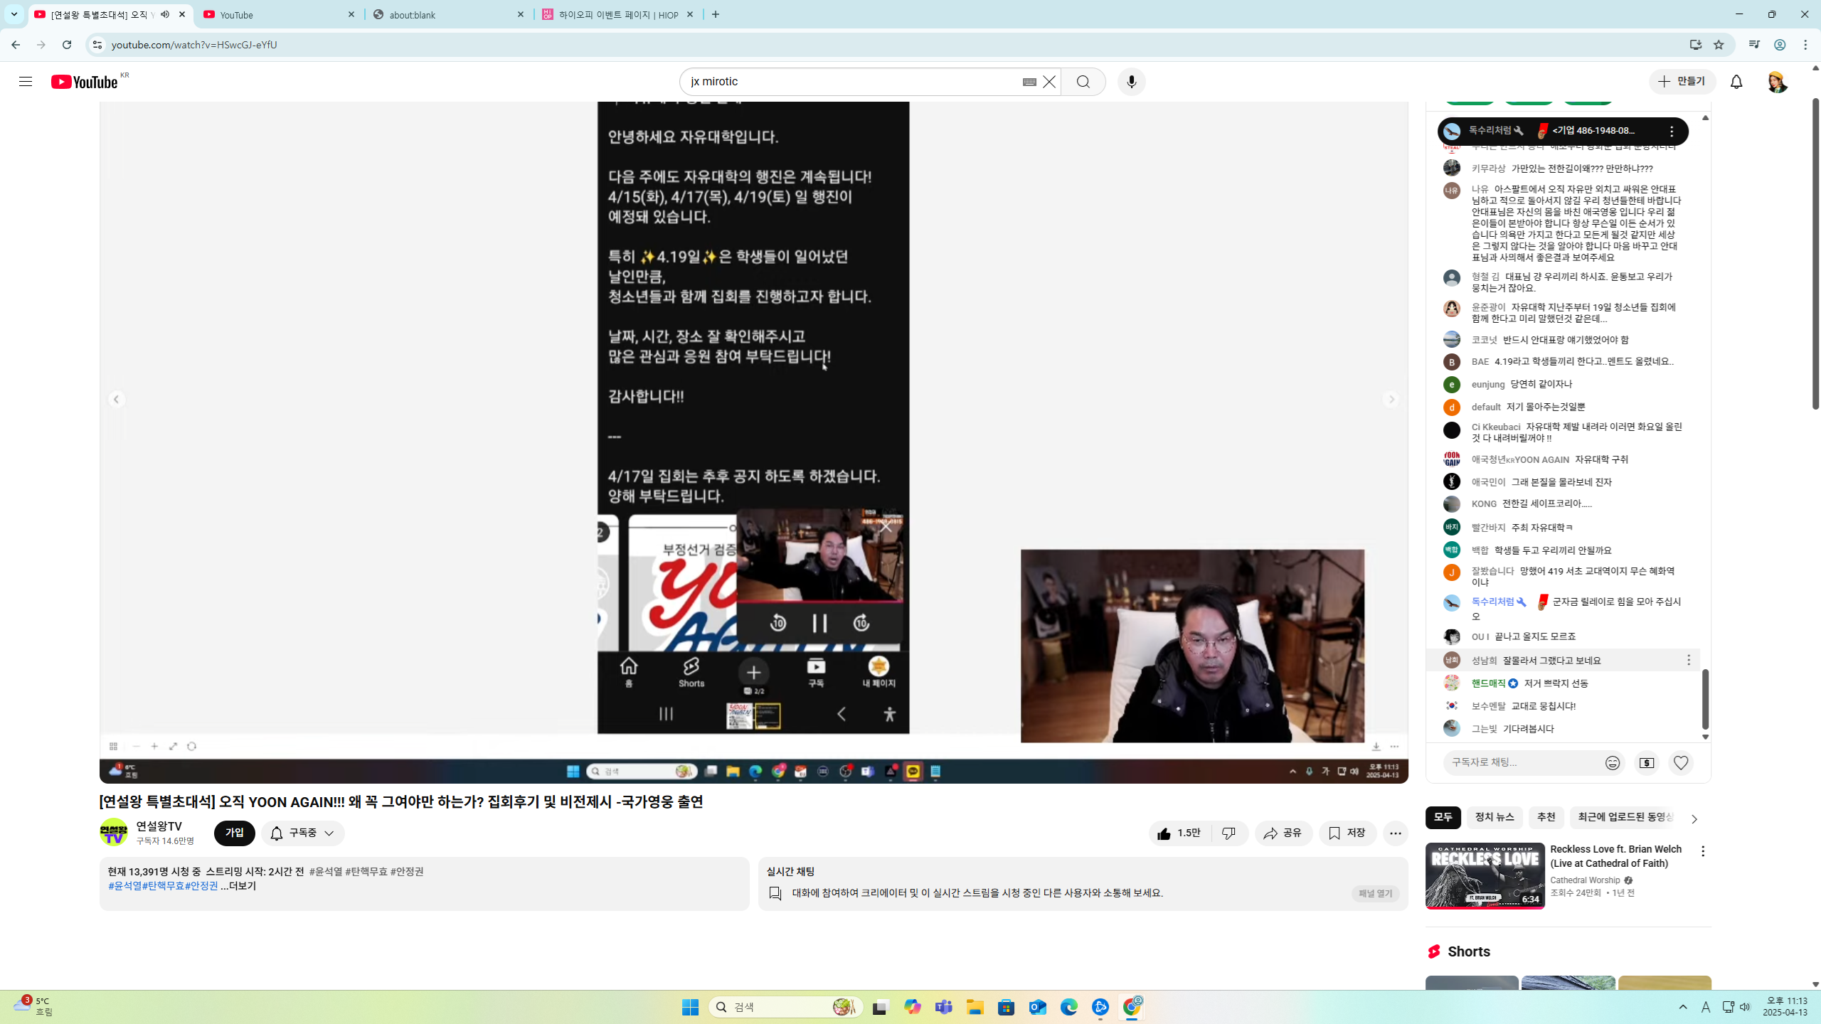Open the Reckless Love video thumbnail

[x=1485, y=876]
